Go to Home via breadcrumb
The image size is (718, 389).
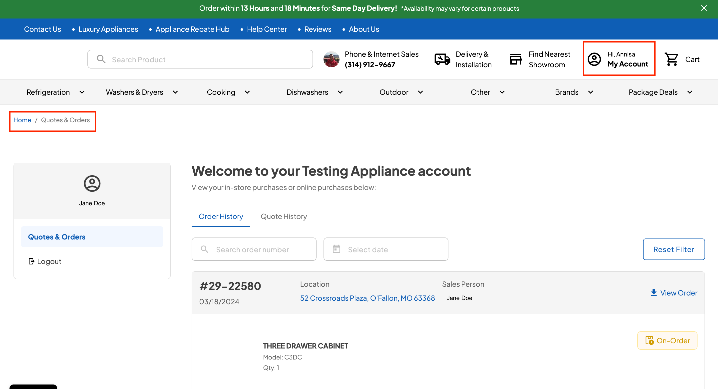(22, 120)
